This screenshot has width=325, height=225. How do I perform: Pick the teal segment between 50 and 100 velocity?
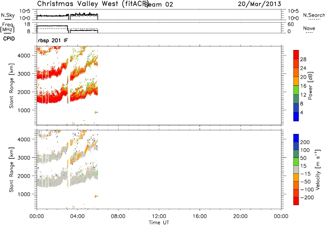pos(296,154)
